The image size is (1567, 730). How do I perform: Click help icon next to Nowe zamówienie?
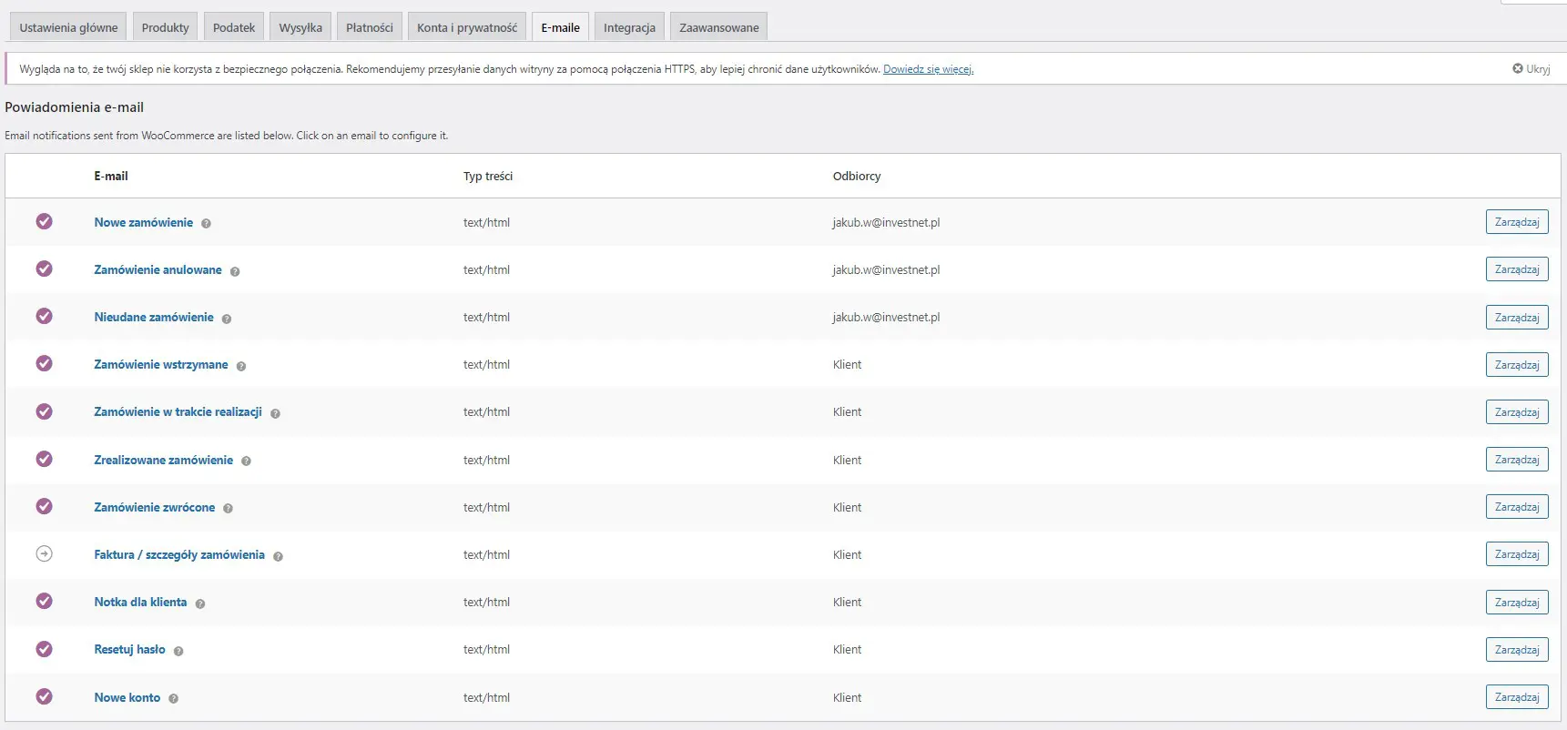(x=206, y=224)
